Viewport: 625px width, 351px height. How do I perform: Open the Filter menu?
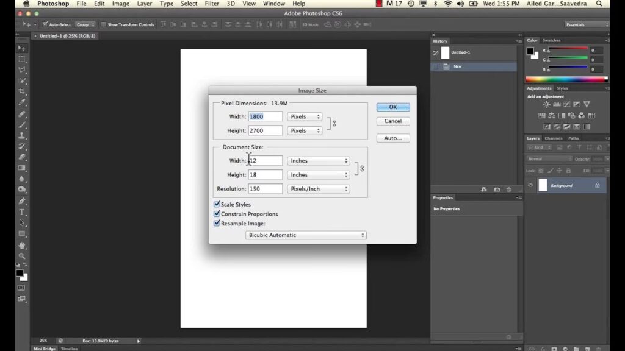point(212,4)
